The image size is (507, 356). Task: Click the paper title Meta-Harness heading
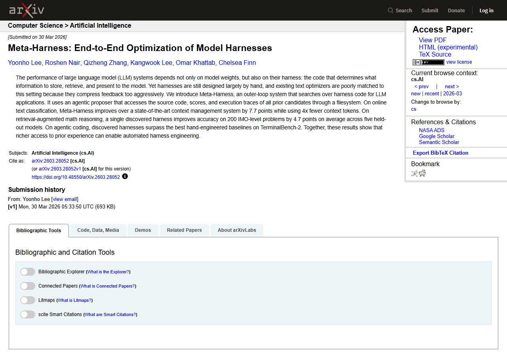[x=140, y=48]
